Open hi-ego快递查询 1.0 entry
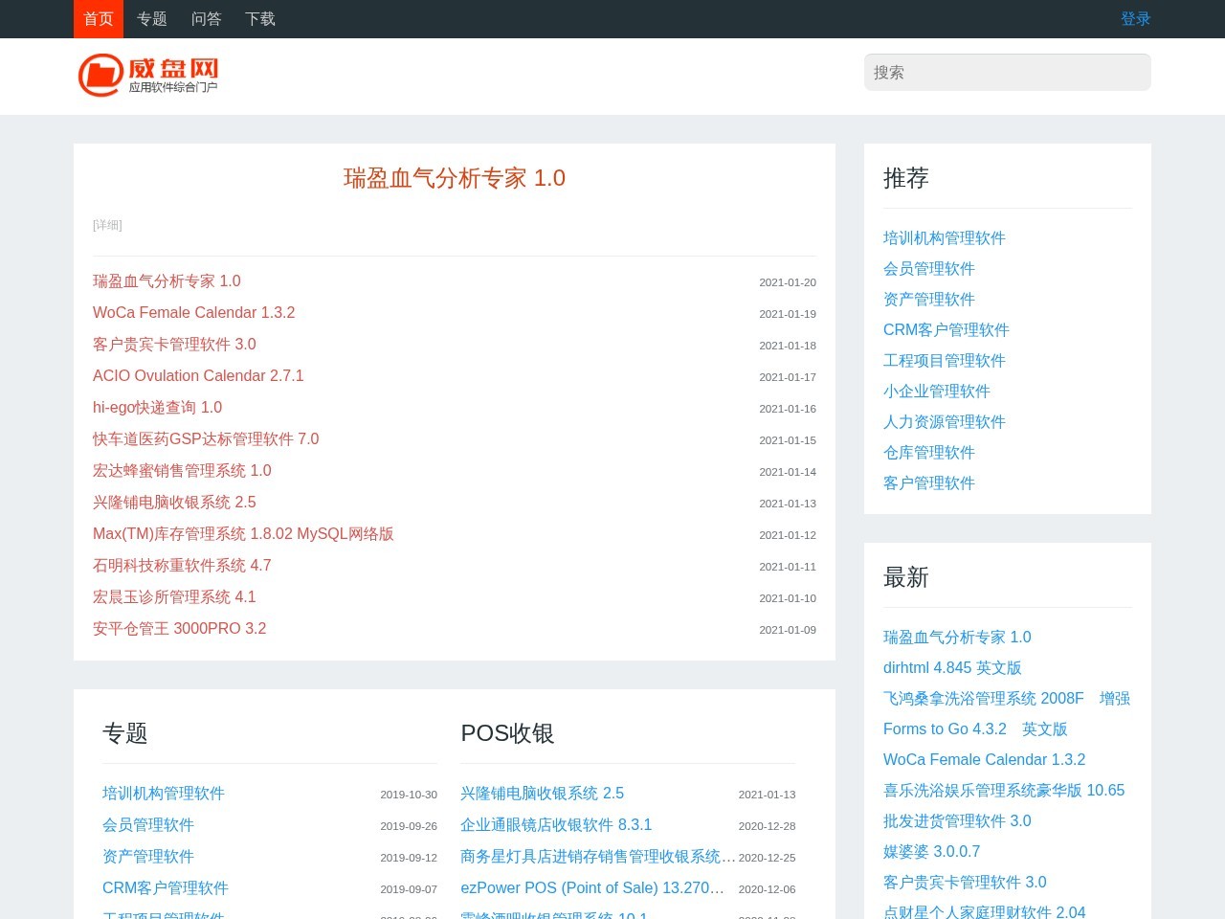The height and width of the screenshot is (919, 1225). (x=157, y=408)
